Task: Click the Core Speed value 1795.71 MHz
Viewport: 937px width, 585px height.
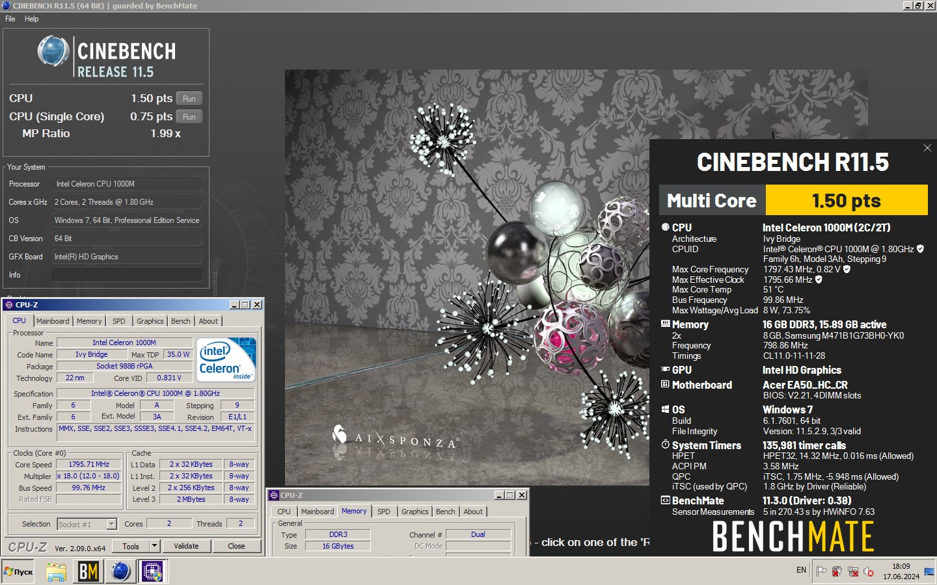Action: (x=89, y=464)
